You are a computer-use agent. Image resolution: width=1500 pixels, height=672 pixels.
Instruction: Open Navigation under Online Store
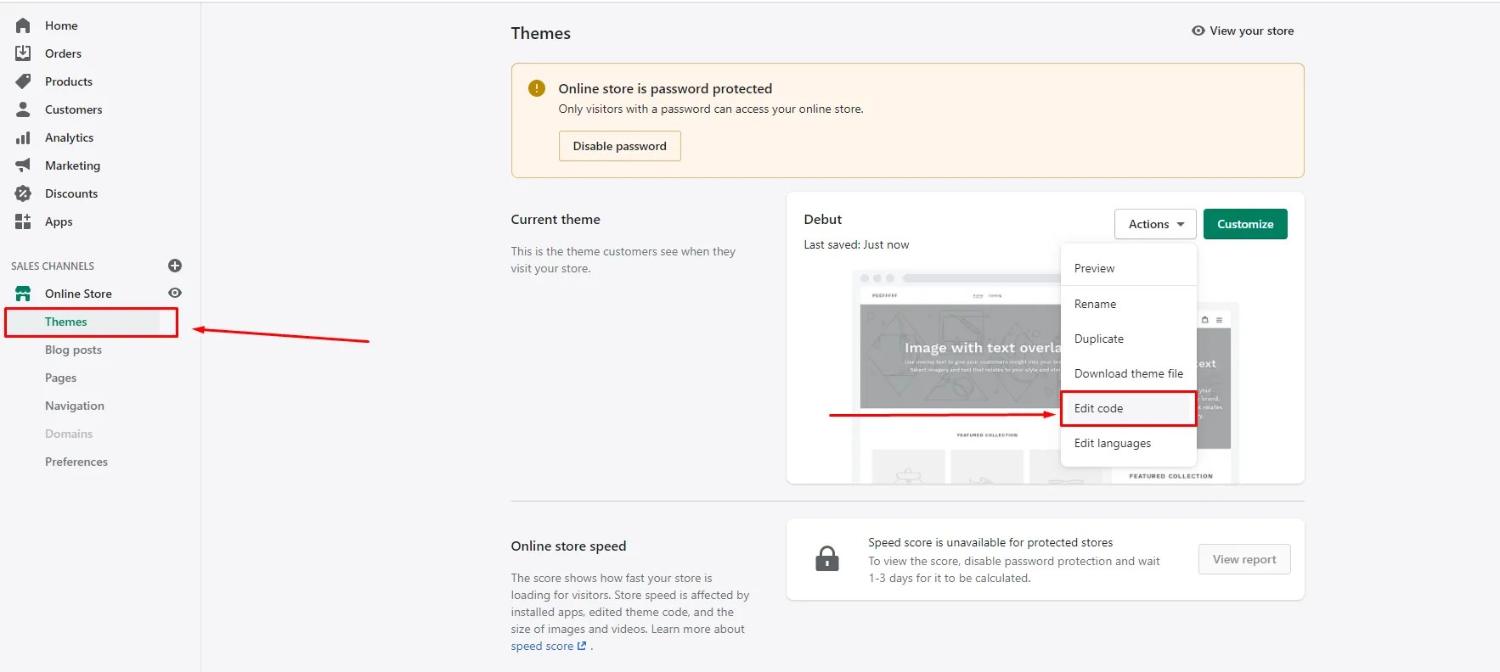75,406
